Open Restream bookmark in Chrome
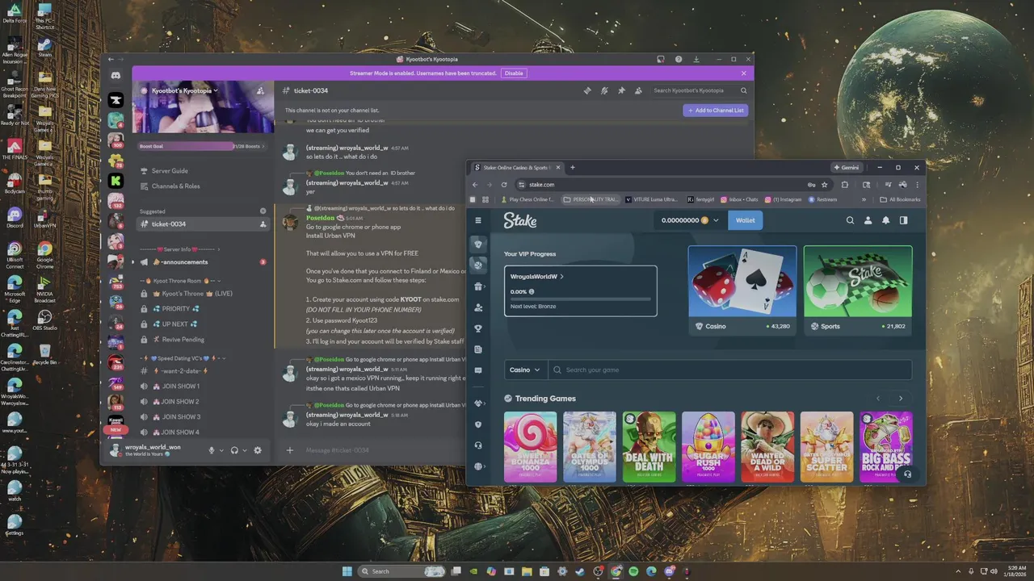 [x=823, y=199]
